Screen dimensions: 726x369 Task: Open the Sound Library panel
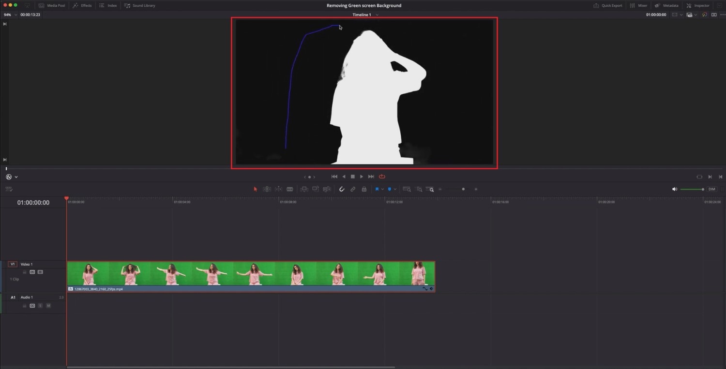139,5
